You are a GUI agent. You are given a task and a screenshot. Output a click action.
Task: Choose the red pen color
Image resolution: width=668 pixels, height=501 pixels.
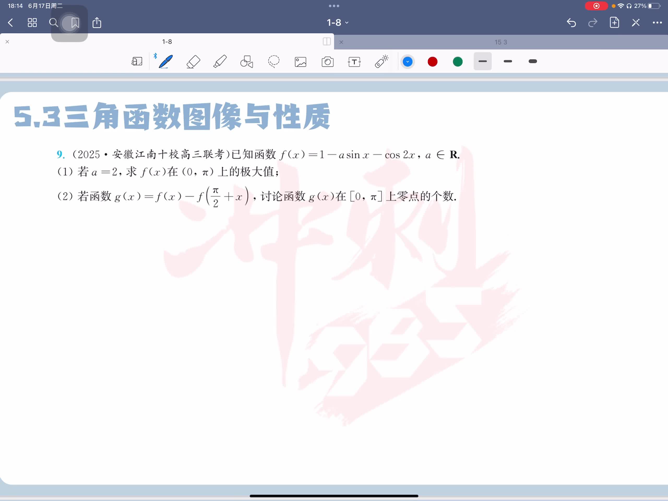[432, 62]
